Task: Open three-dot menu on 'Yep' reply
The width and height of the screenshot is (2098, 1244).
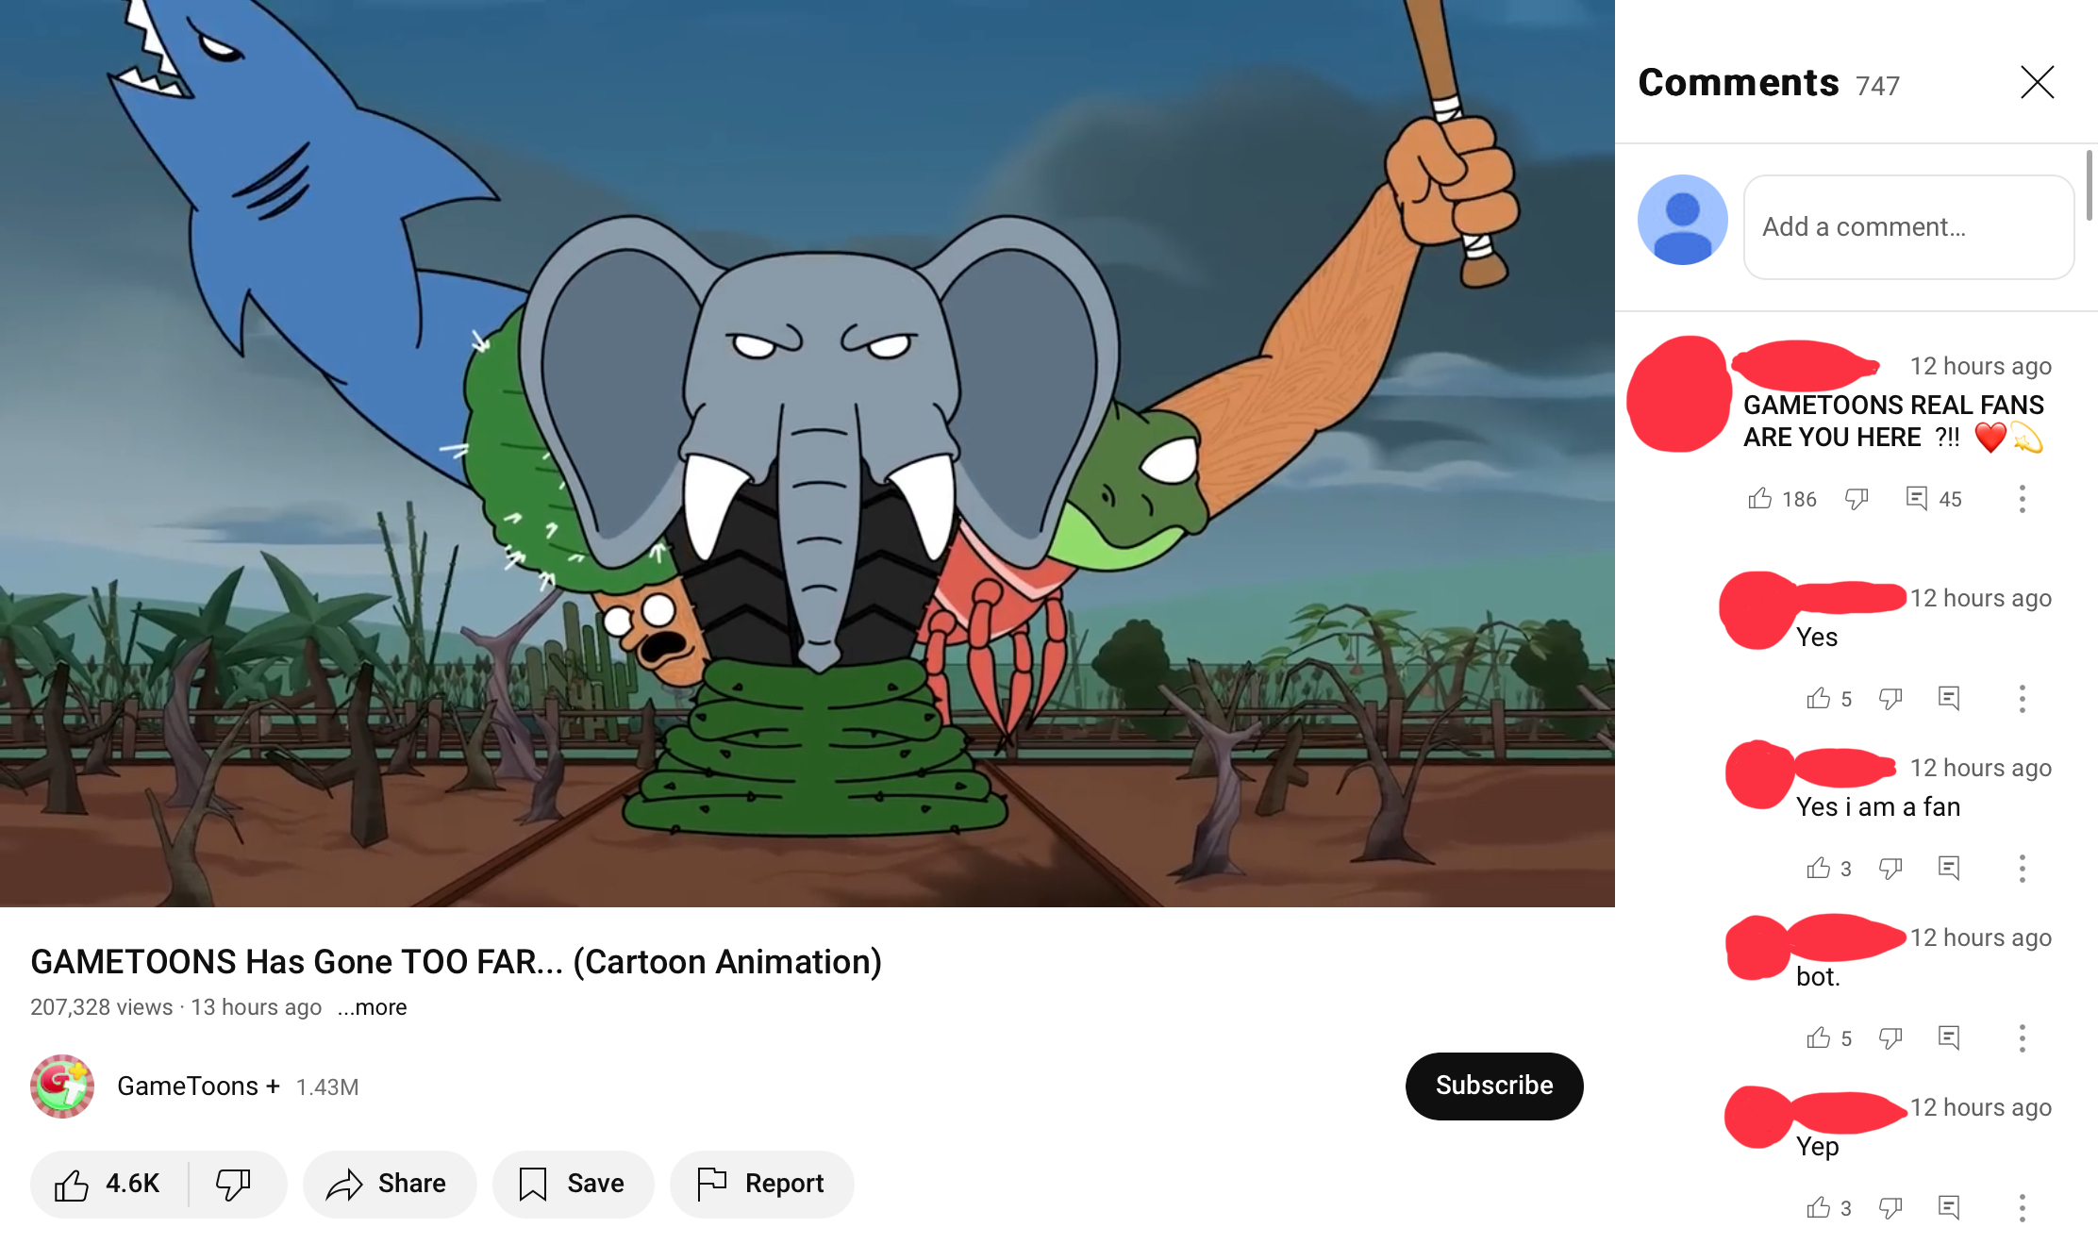Action: (2022, 1208)
